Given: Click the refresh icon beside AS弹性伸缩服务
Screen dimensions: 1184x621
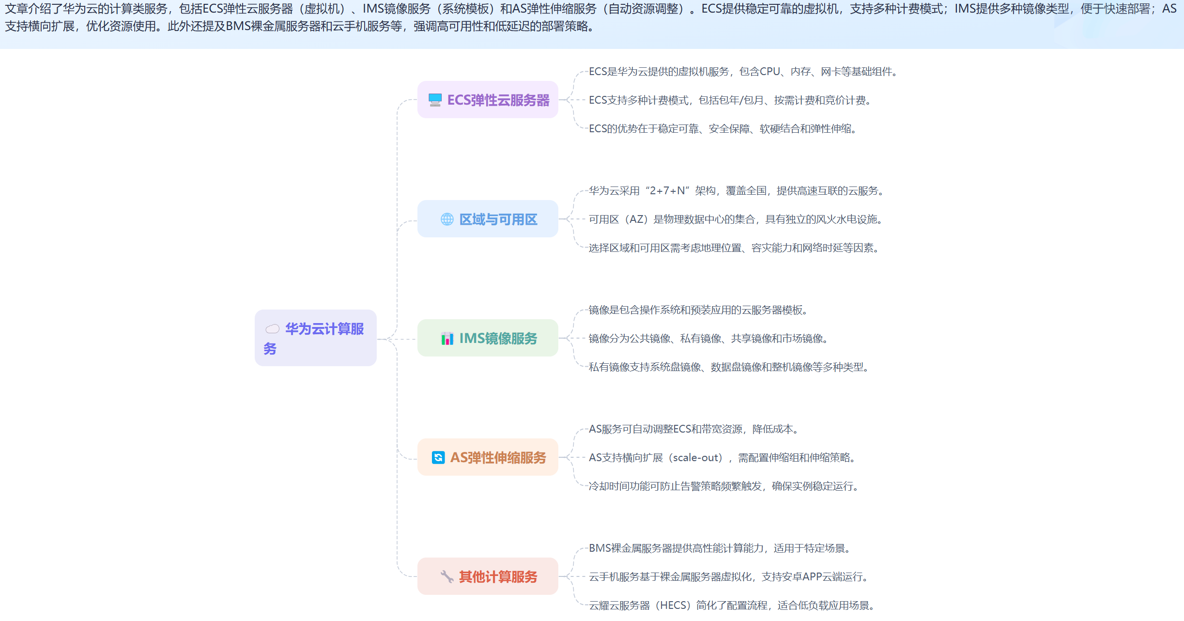Looking at the screenshot, I should coord(438,457).
